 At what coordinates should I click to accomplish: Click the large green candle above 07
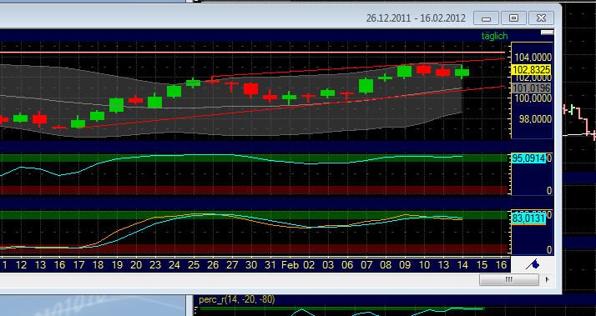click(x=366, y=86)
